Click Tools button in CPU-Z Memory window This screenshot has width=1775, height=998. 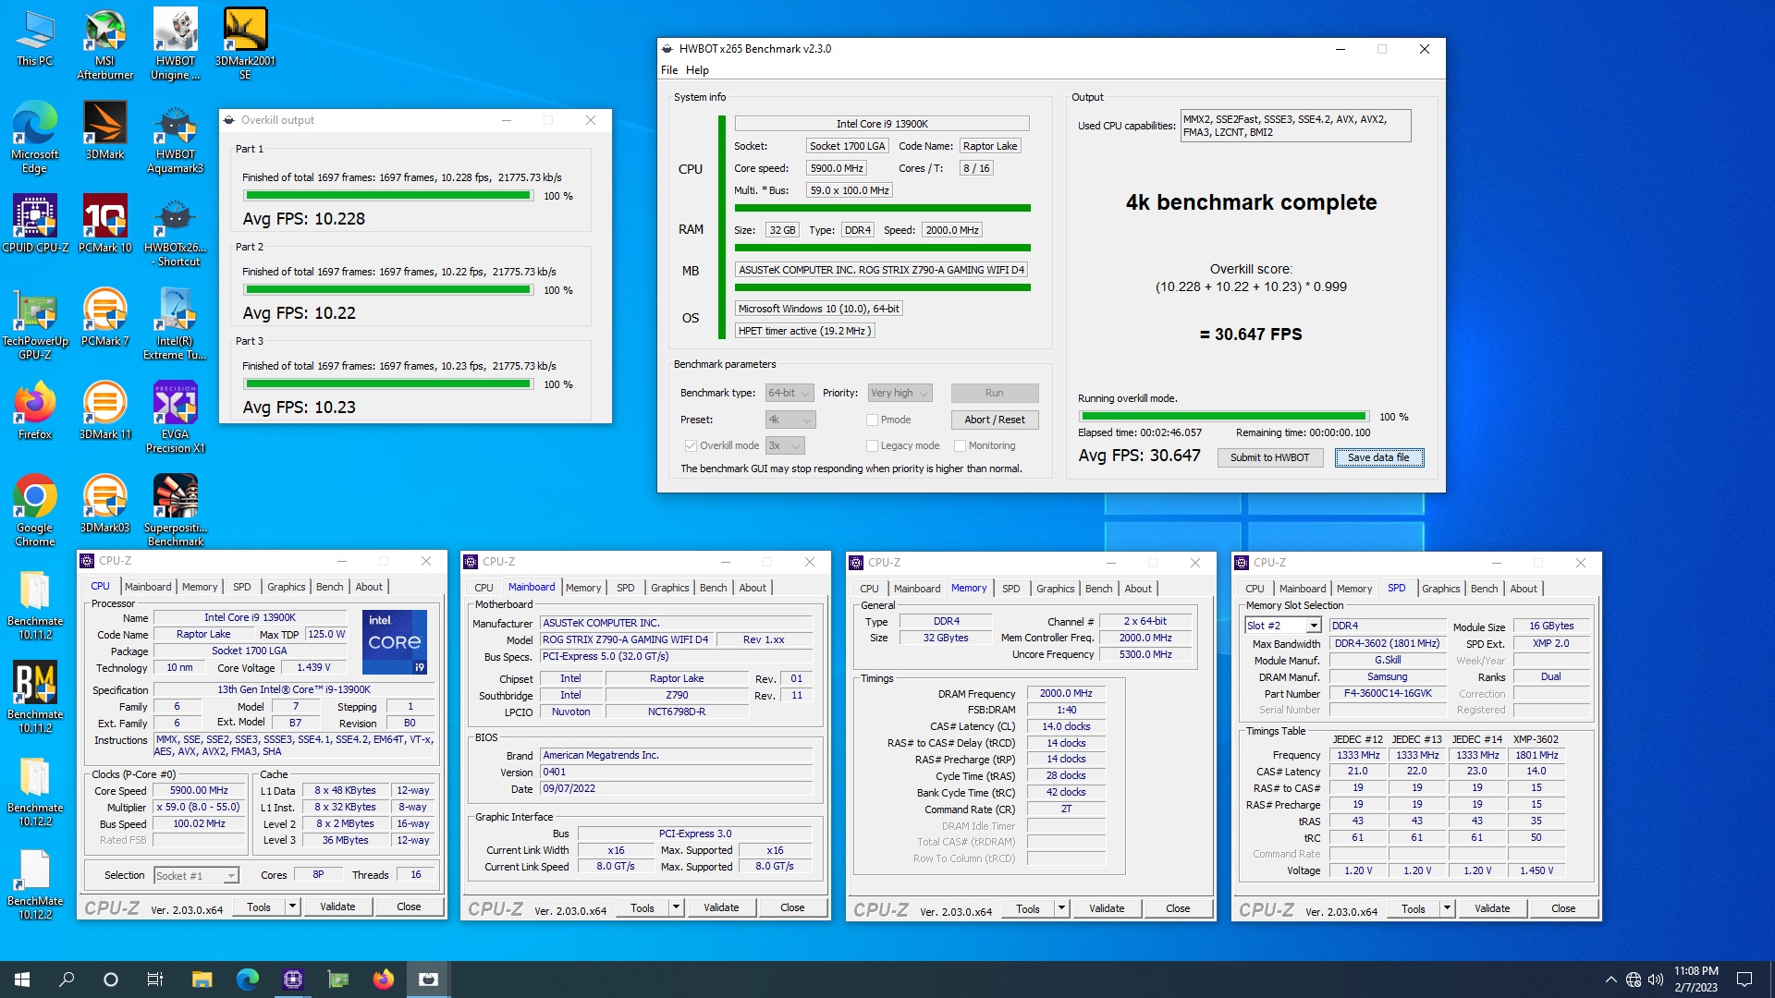[x=1027, y=909]
